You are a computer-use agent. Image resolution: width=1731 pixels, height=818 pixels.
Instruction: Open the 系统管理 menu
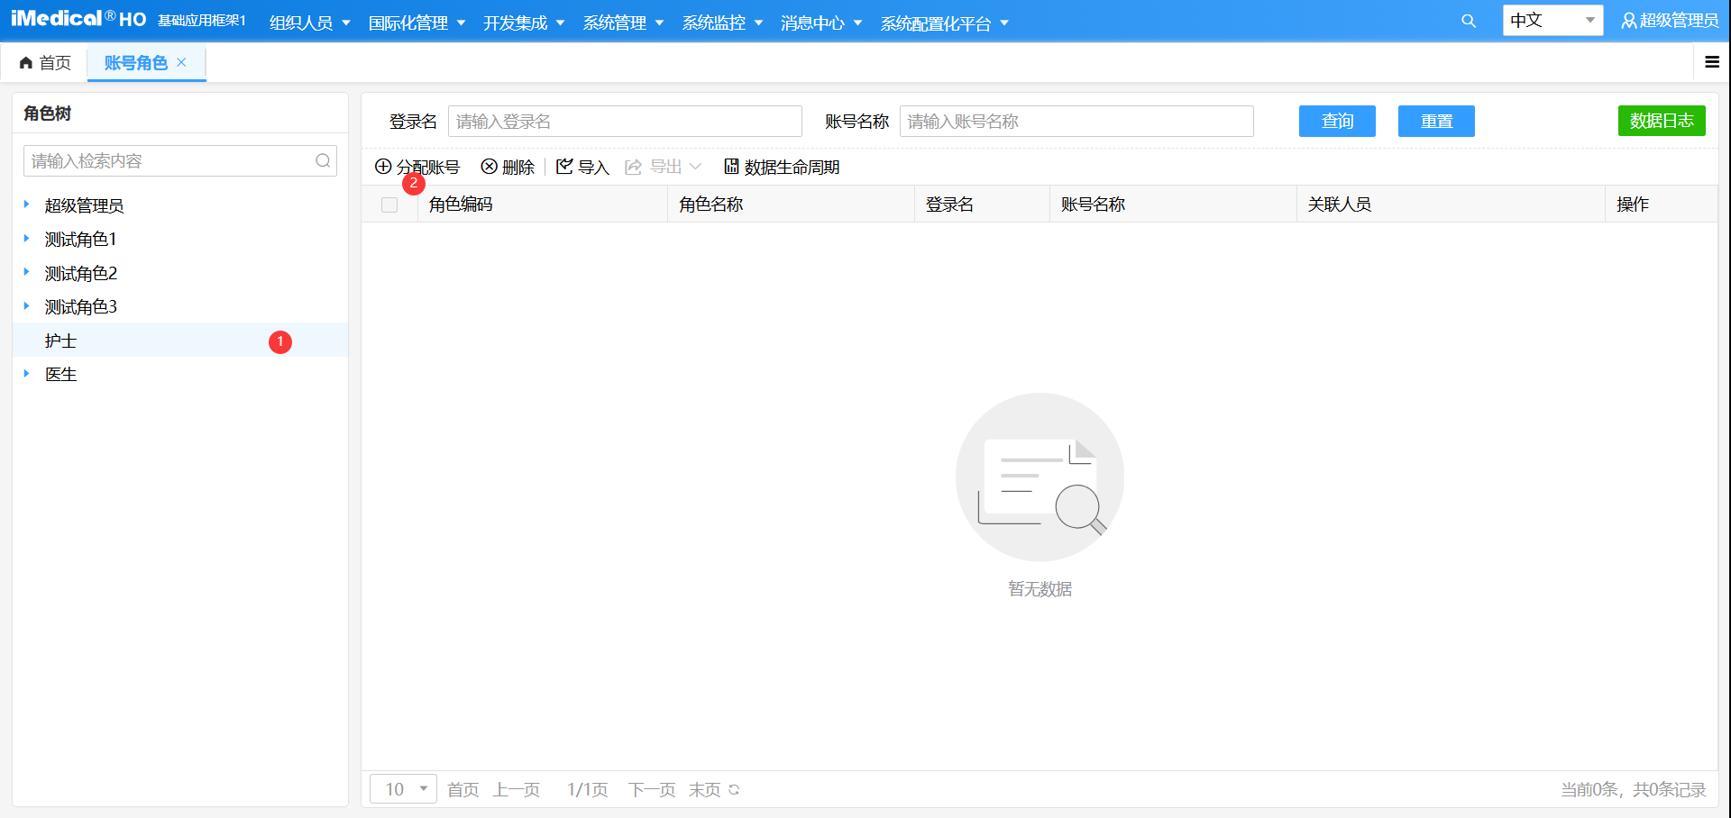(622, 23)
